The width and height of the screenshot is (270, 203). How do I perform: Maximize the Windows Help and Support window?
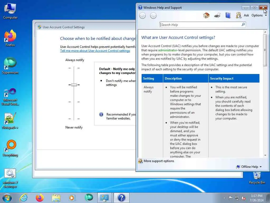[x=254, y=7]
